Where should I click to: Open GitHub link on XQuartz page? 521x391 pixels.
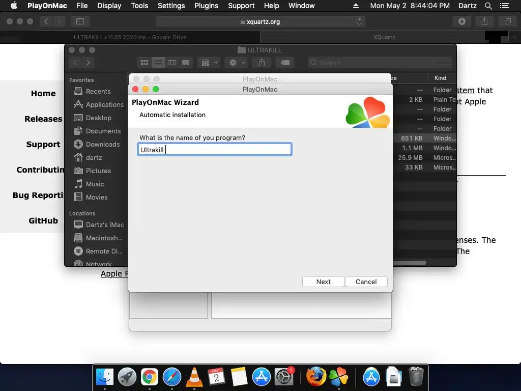coord(43,221)
